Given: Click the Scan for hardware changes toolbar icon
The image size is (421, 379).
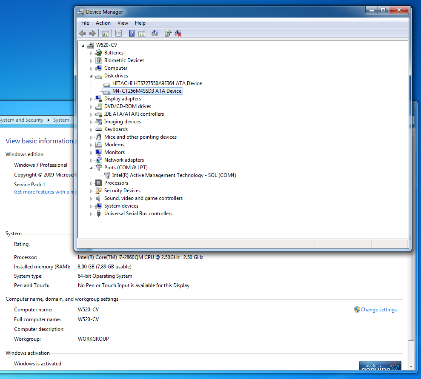Looking at the screenshot, I should [155, 34].
